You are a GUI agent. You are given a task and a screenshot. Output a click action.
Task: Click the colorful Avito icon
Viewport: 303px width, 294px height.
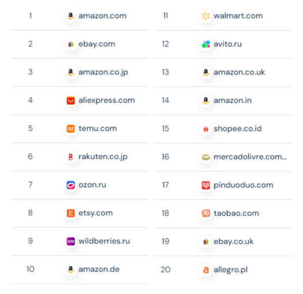coord(206,44)
